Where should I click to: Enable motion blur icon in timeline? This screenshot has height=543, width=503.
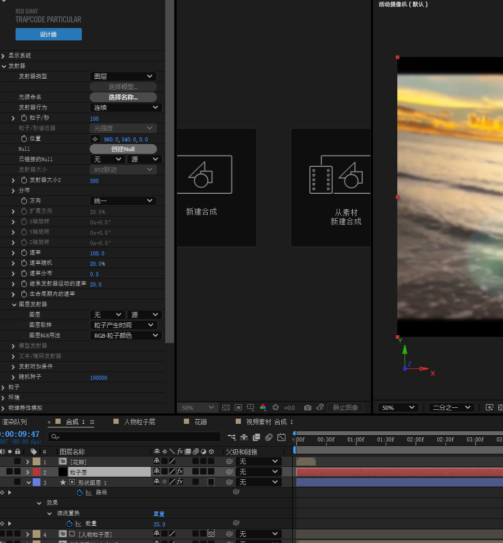[269, 437]
